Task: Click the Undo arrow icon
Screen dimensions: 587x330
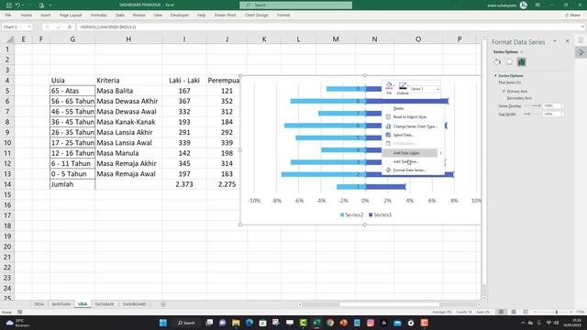Action: click(17, 5)
